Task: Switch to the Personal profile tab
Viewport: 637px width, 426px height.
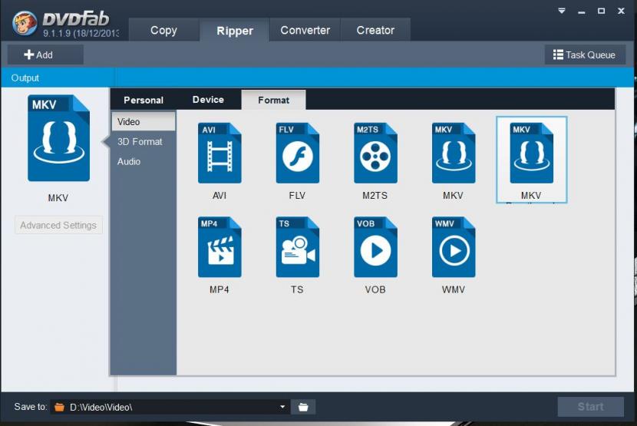Action: [144, 100]
